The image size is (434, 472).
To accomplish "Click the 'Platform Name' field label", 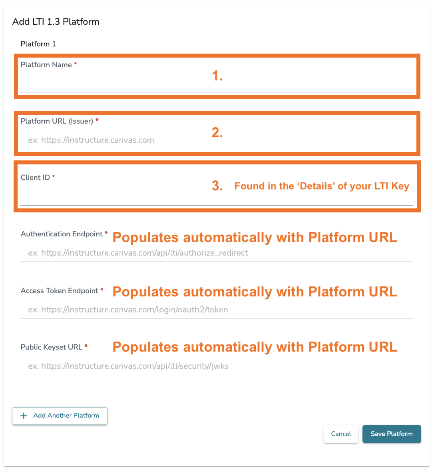I will pos(46,65).
